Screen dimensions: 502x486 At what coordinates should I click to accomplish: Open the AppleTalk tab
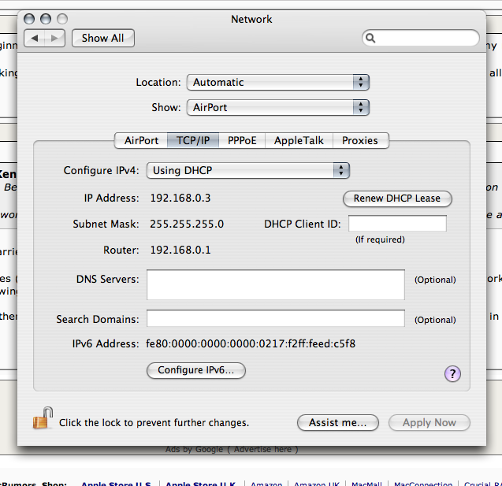pyautogui.click(x=299, y=140)
